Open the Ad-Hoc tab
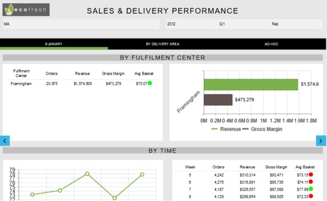 (x=271, y=44)
